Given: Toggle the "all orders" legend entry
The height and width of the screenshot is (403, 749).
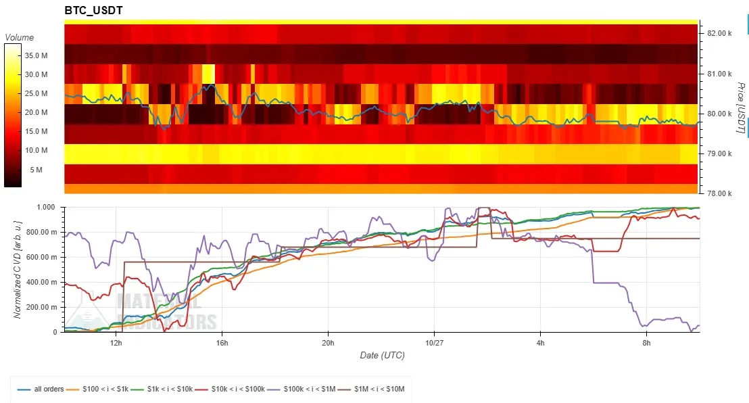Looking at the screenshot, I should point(49,389).
